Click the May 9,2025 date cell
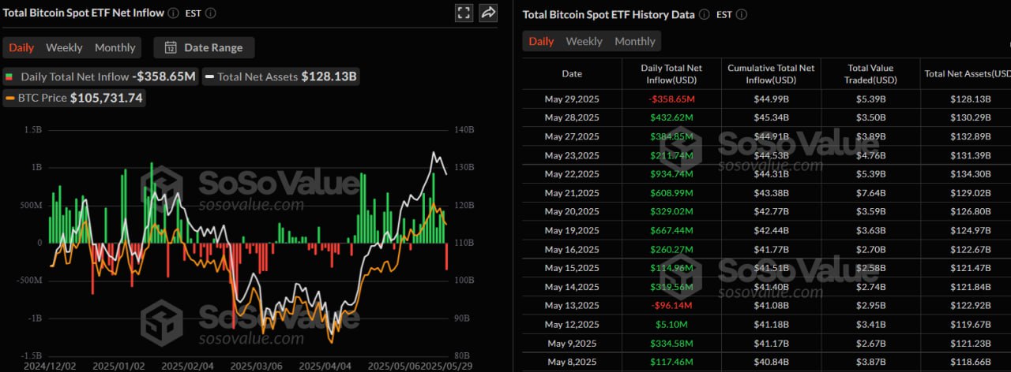1011x372 pixels. tap(572, 343)
